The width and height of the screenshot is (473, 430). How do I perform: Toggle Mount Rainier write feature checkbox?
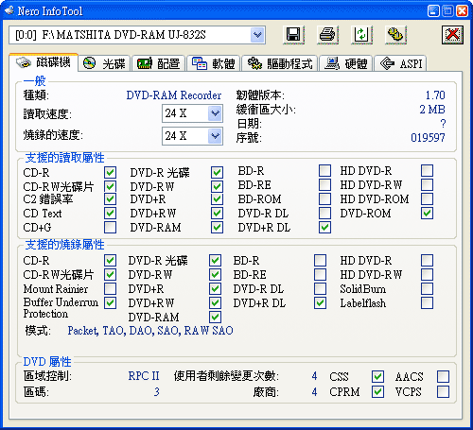pos(110,288)
